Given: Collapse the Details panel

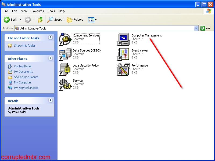Looking at the screenshot, I should tap(50, 100).
